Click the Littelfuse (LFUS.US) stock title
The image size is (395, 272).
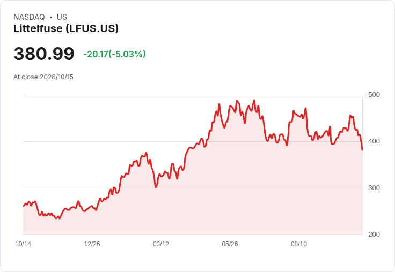click(66, 28)
